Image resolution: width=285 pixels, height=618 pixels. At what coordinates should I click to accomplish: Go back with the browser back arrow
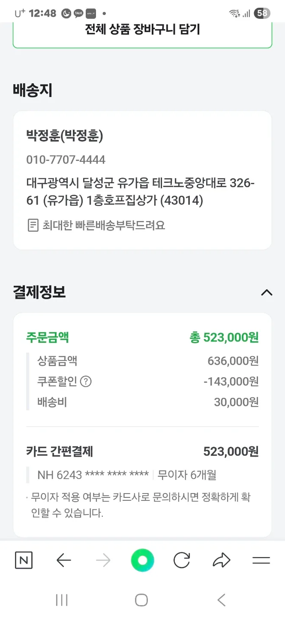pos(63,560)
